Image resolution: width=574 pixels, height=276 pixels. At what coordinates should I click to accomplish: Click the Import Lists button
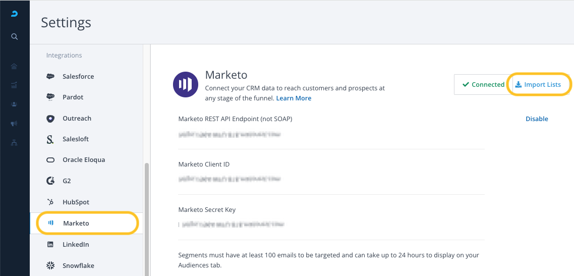pyautogui.click(x=538, y=85)
